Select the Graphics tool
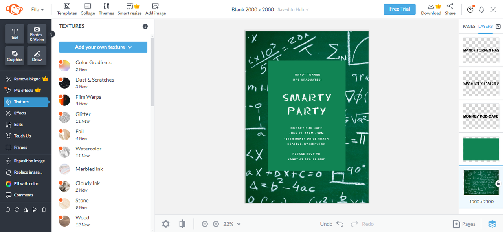The image size is (503, 232). click(15, 56)
